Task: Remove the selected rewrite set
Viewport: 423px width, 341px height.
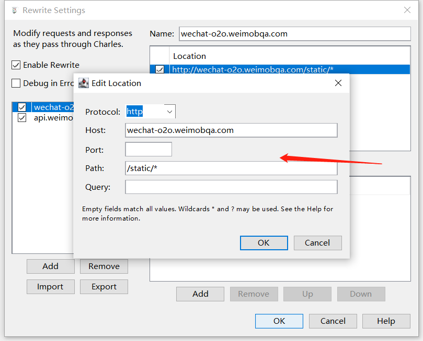Action: click(104, 266)
